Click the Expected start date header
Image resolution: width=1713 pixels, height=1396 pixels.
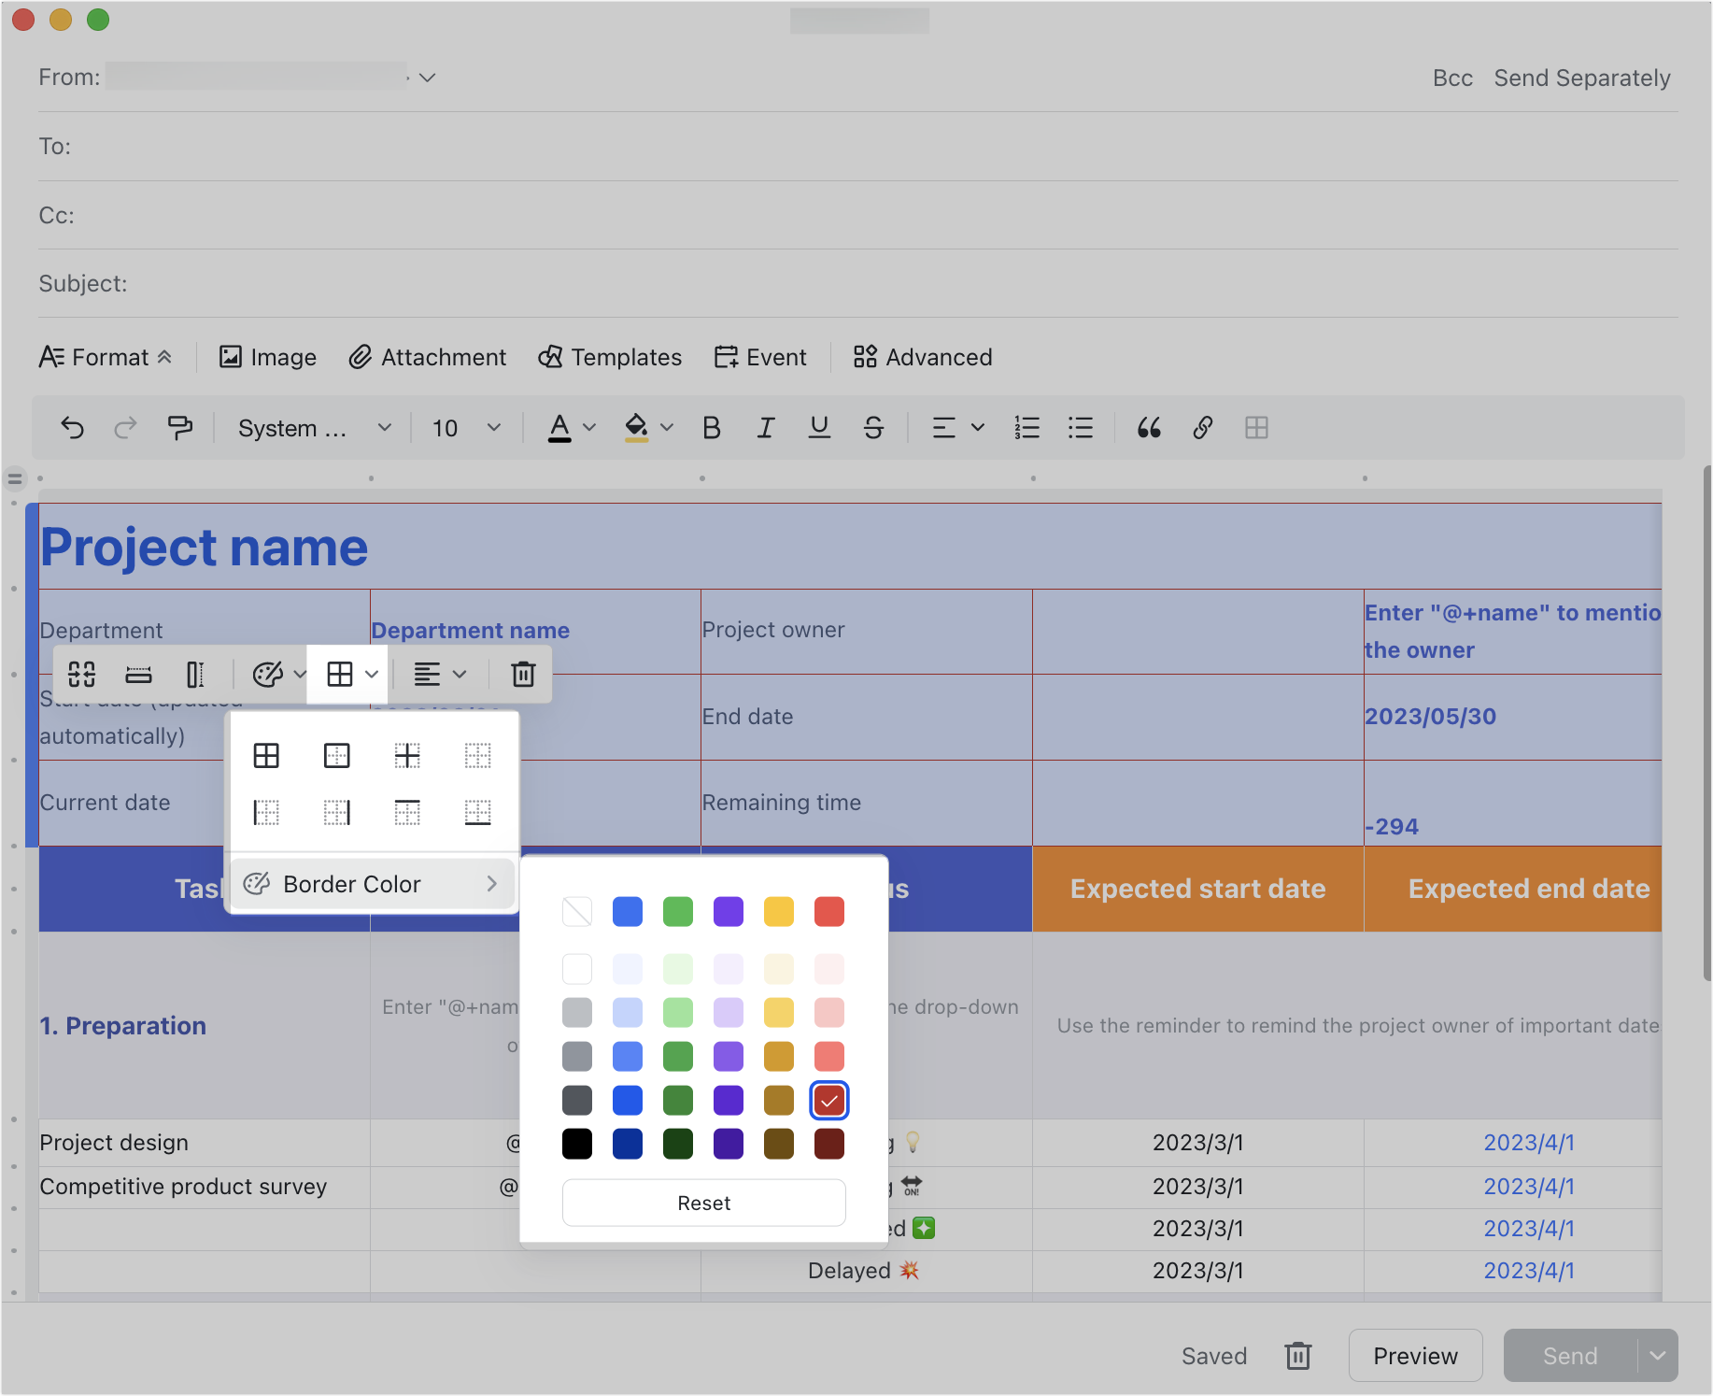click(x=1197, y=889)
